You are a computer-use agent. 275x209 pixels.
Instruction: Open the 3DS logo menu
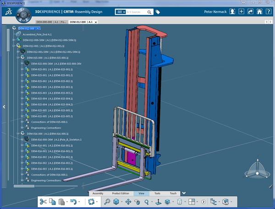click(8, 12)
